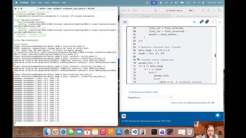This screenshot has height=138, width=246.
Task: Open Safari compass icon in Dock
Action: tap(63, 132)
